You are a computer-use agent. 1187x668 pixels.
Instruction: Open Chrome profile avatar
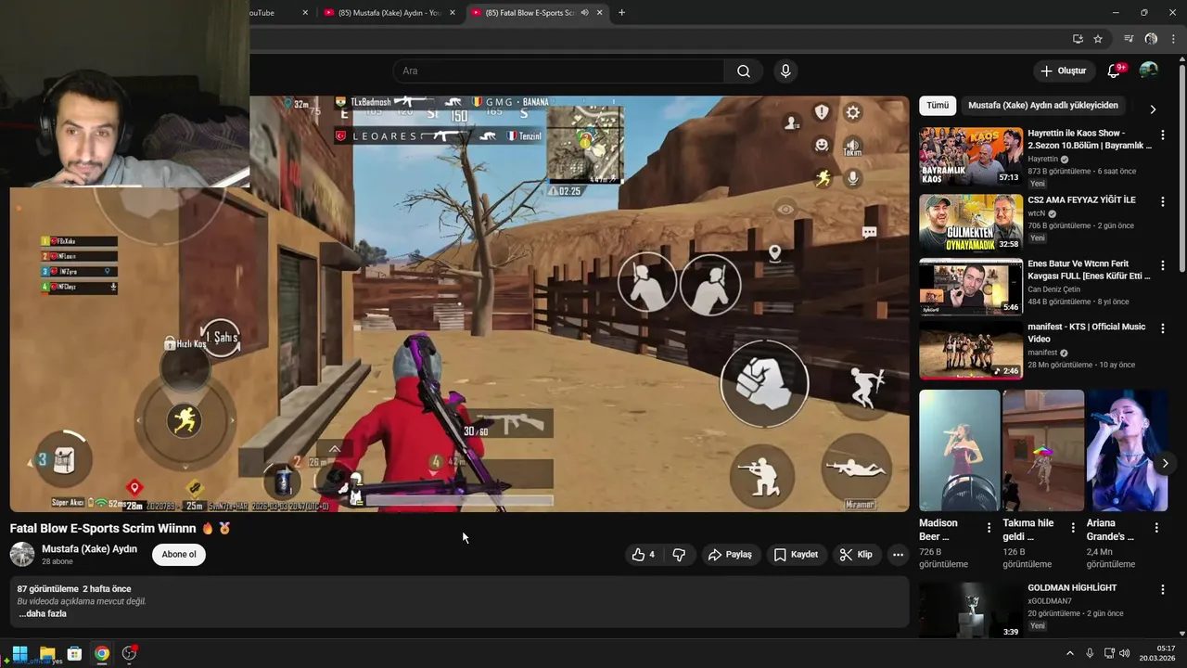coord(1151,39)
